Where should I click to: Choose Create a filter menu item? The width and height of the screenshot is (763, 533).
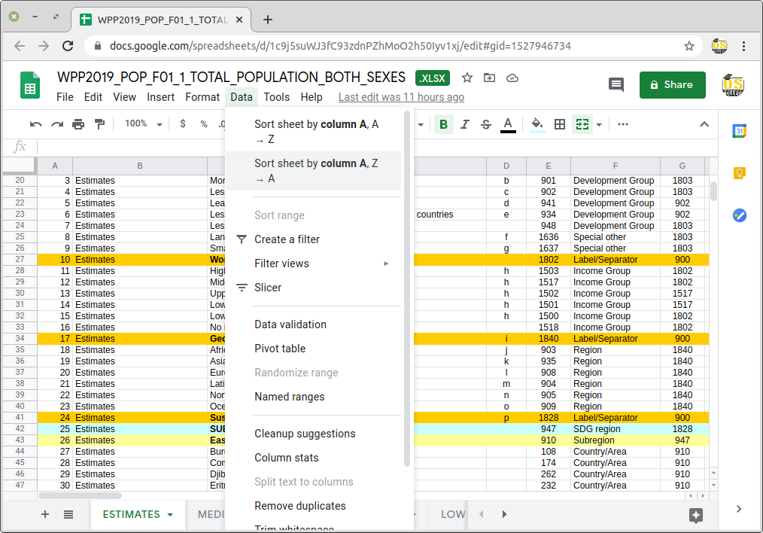click(x=287, y=239)
